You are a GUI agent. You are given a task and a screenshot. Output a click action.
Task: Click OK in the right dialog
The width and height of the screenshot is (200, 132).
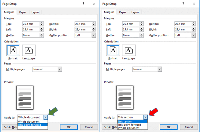(169, 127)
